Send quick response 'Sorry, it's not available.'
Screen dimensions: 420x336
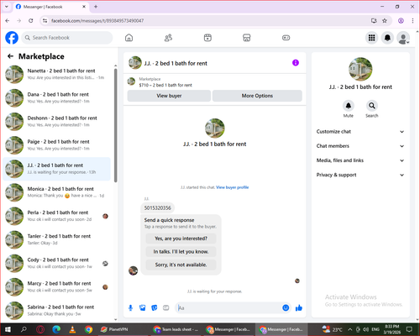tap(181, 265)
